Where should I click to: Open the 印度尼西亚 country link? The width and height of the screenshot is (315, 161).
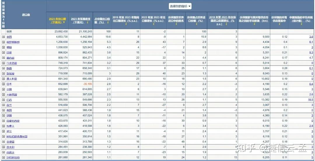coord(13,121)
